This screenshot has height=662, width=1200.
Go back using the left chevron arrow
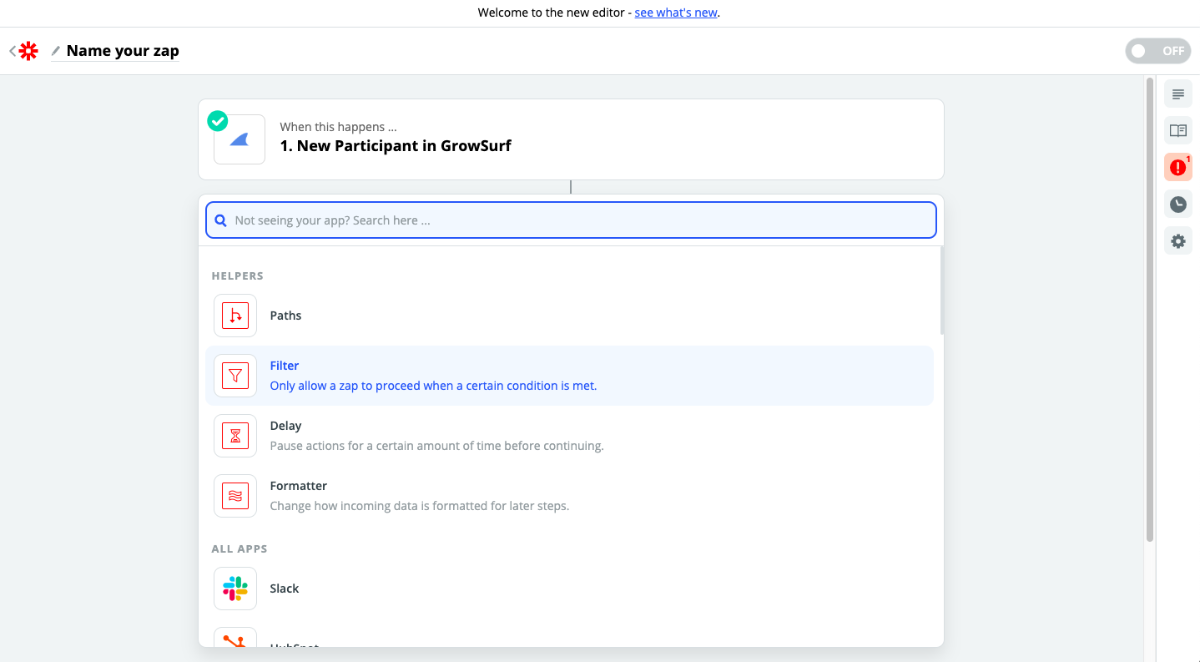coord(13,51)
